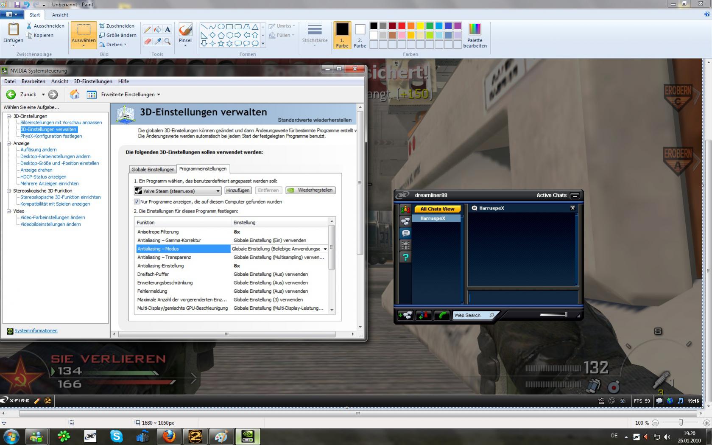Click the Xfire green call button

(x=442, y=315)
